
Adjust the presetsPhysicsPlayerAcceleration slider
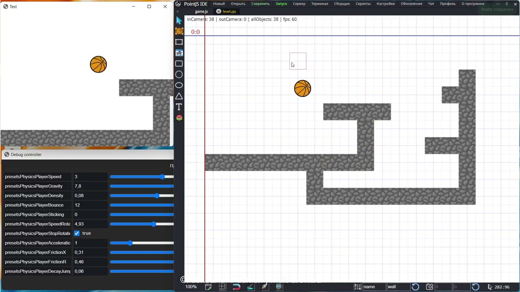coord(142,243)
